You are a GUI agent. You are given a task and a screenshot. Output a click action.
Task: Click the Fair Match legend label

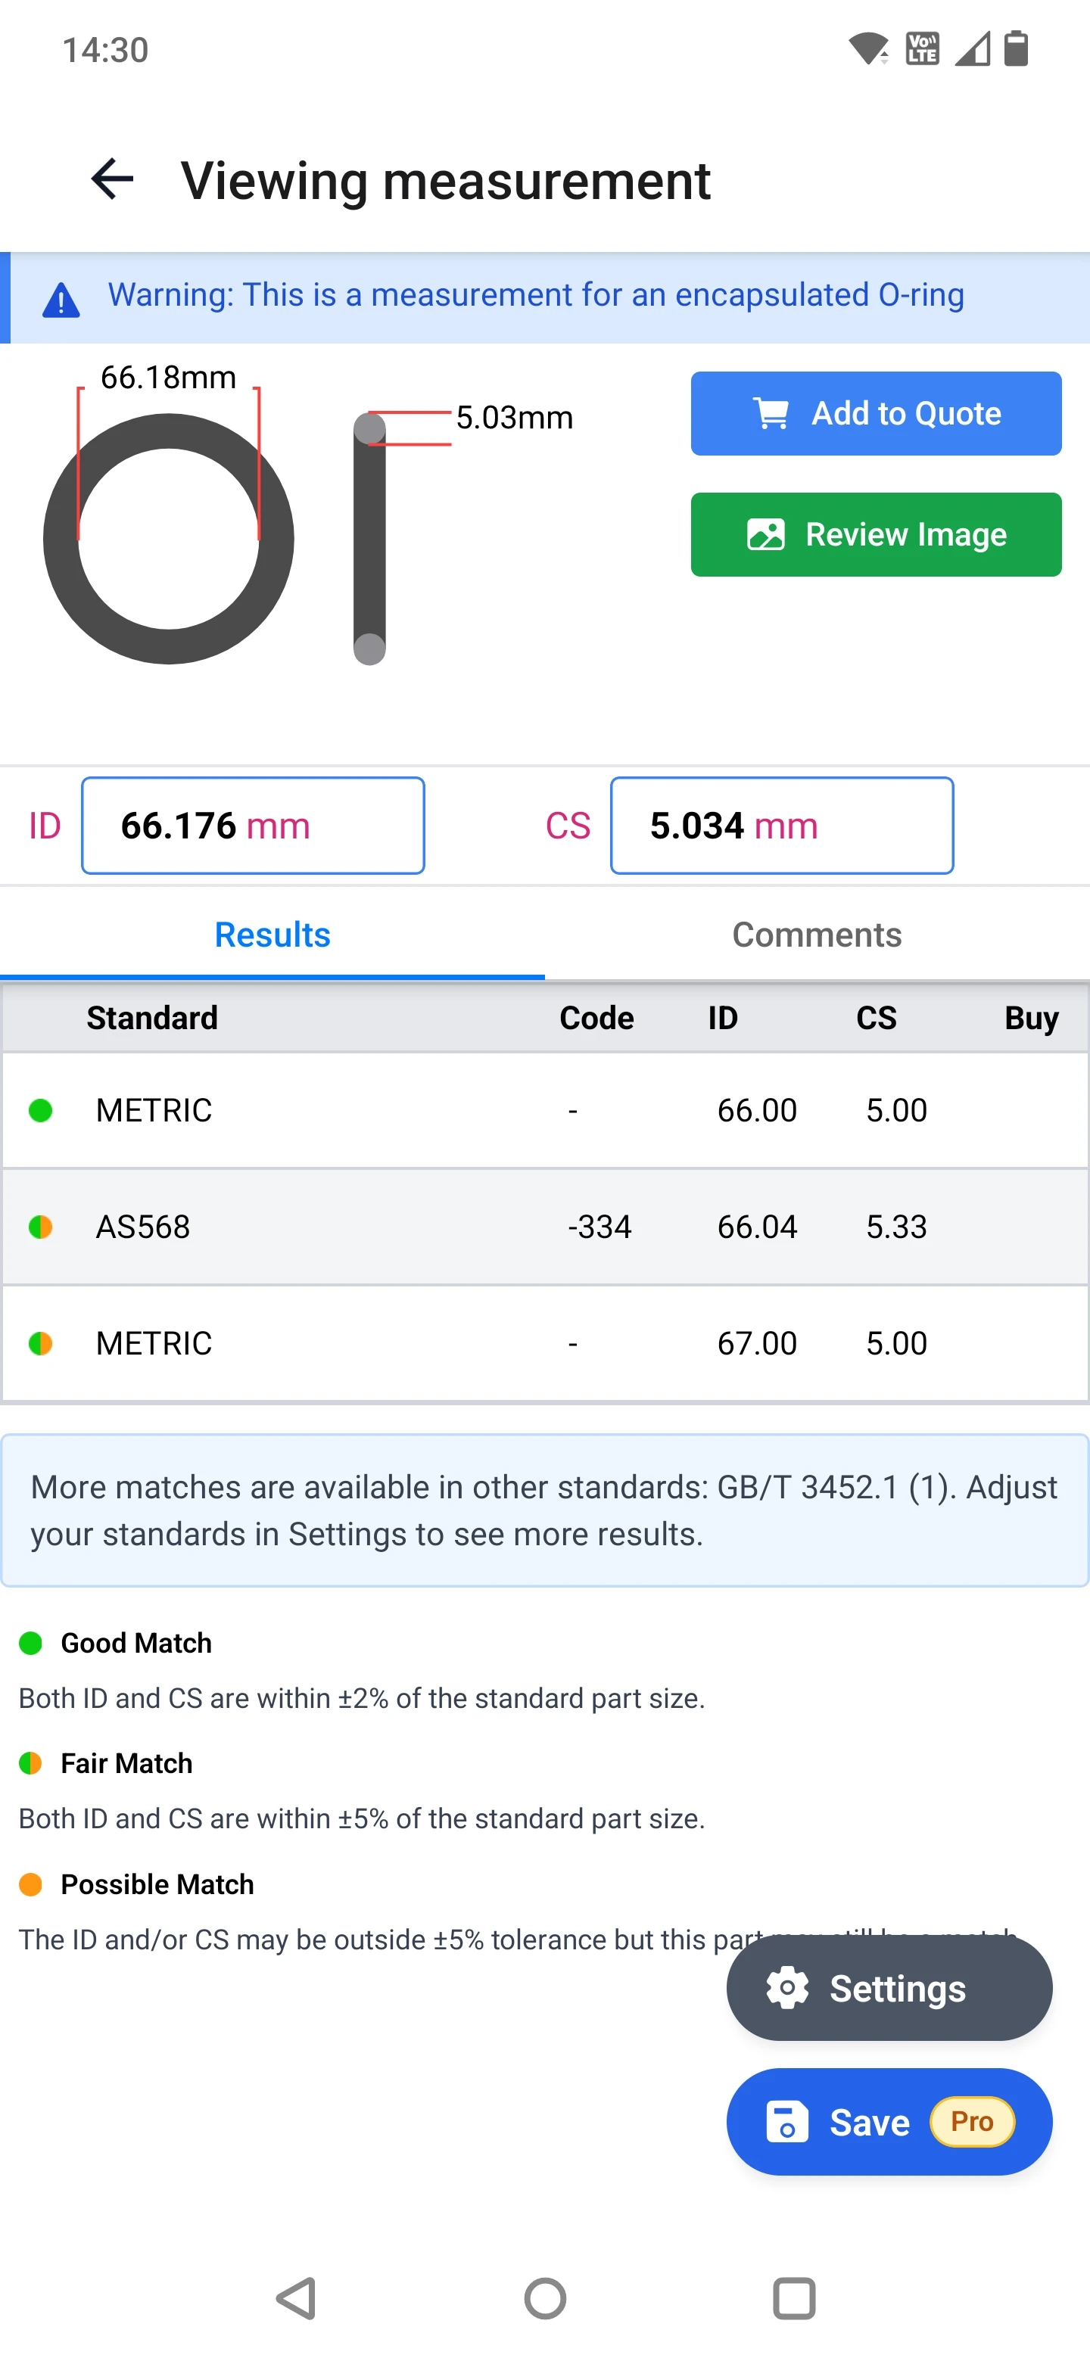(126, 1763)
